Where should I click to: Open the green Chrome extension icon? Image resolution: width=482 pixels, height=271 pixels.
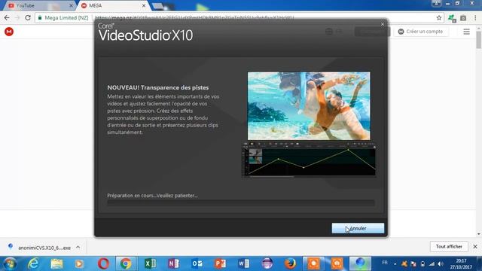(452, 18)
